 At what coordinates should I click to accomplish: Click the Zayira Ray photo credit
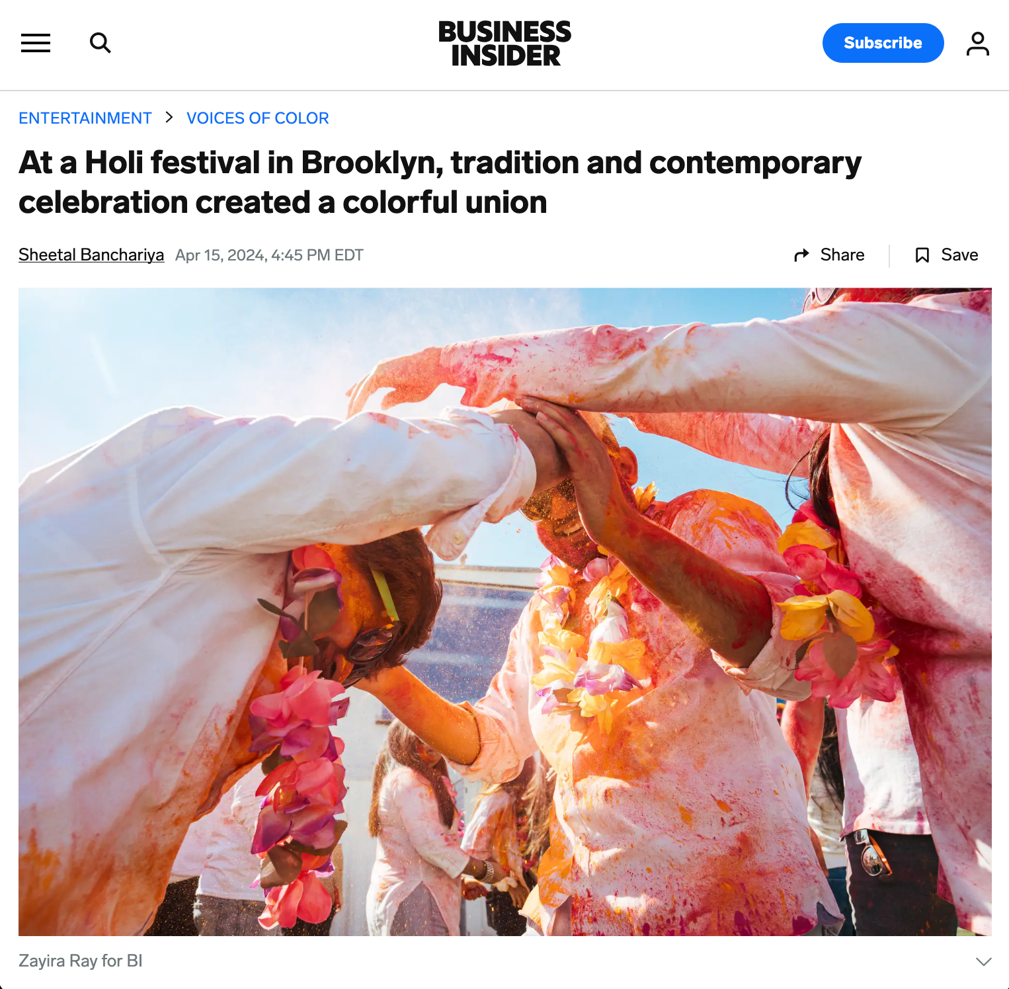[81, 961]
